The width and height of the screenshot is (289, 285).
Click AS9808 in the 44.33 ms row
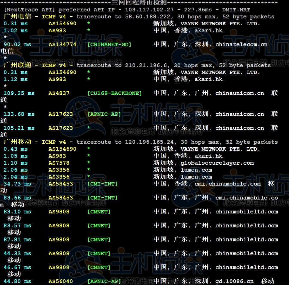click(59, 253)
